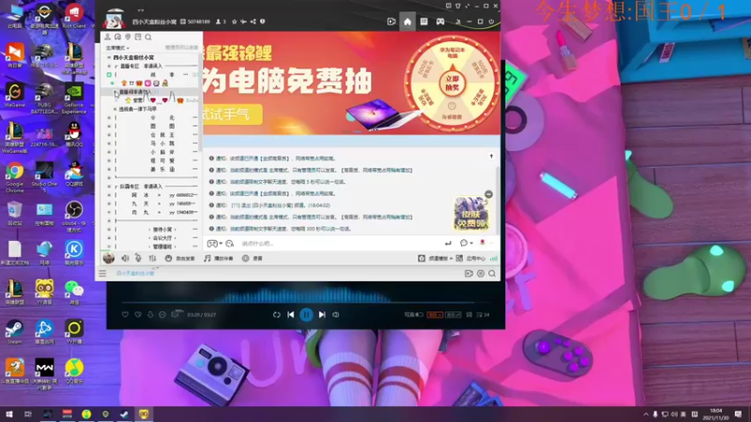Viewport: 751px width, 422px height.
Task: Share the channel via share icon
Action: tap(253, 22)
